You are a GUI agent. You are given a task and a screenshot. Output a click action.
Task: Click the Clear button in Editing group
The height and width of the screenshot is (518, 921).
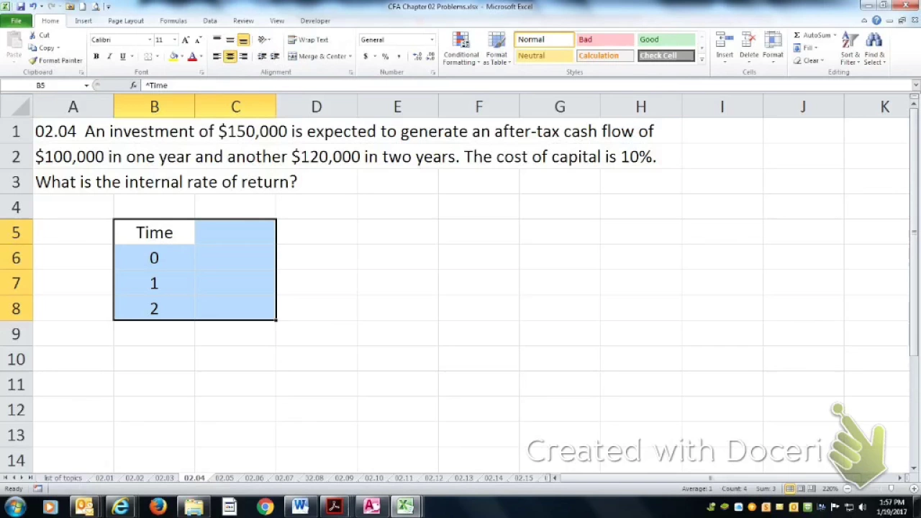click(x=809, y=60)
